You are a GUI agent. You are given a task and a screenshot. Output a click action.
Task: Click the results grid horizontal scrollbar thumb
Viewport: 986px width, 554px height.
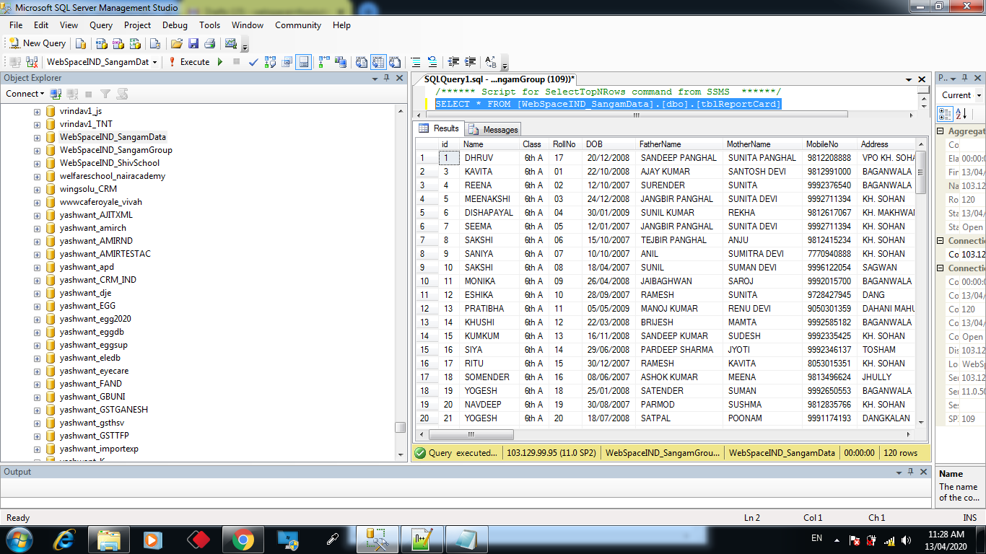[x=471, y=434]
